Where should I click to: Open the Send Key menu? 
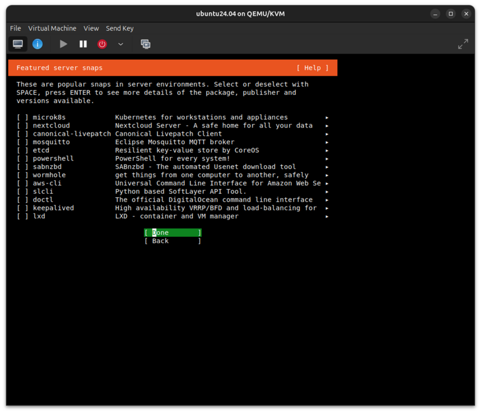click(x=120, y=28)
